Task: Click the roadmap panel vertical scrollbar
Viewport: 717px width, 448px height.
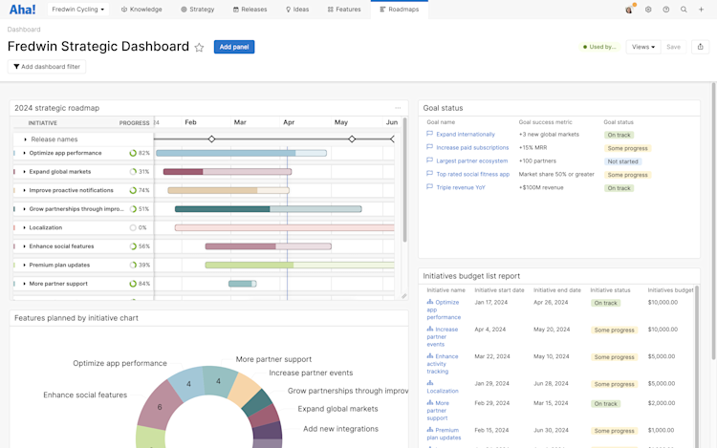Action: 404,180
